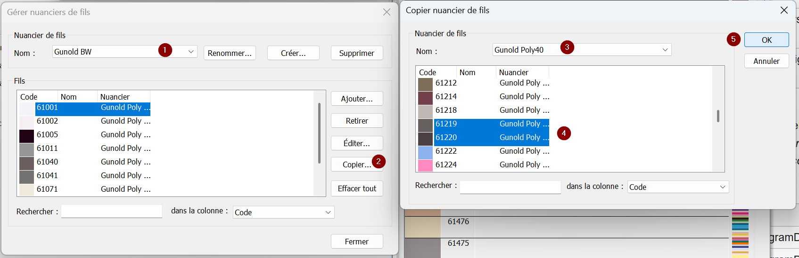Click pink swatch of thread 61224
The height and width of the screenshot is (258, 799).
[425, 165]
